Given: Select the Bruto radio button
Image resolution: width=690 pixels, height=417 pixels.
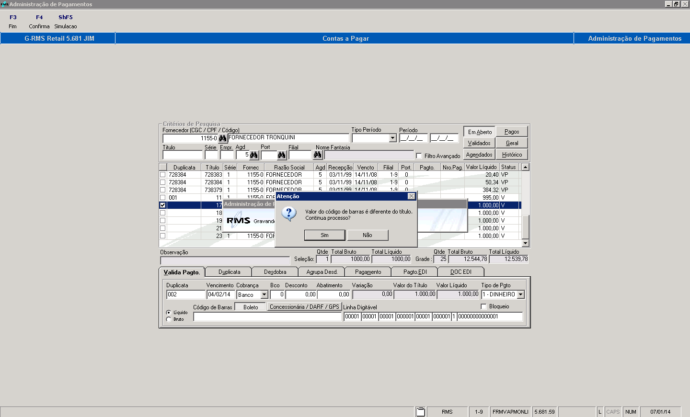Looking at the screenshot, I should point(169,319).
